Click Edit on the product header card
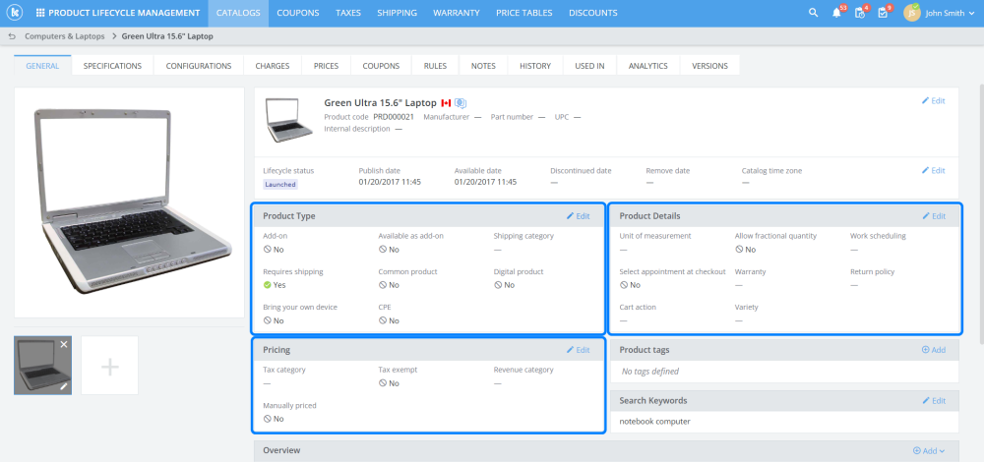 pyautogui.click(x=933, y=100)
